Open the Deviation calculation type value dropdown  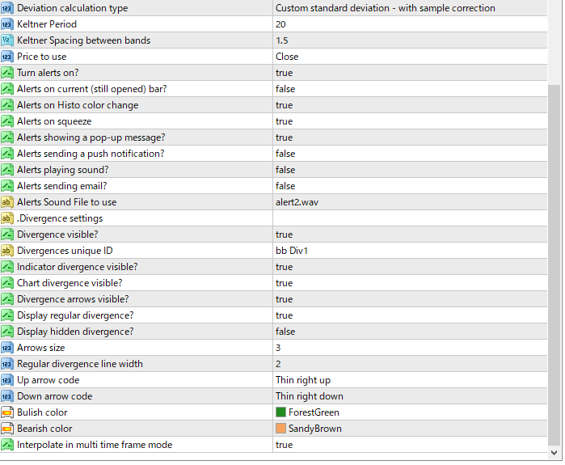(x=410, y=8)
